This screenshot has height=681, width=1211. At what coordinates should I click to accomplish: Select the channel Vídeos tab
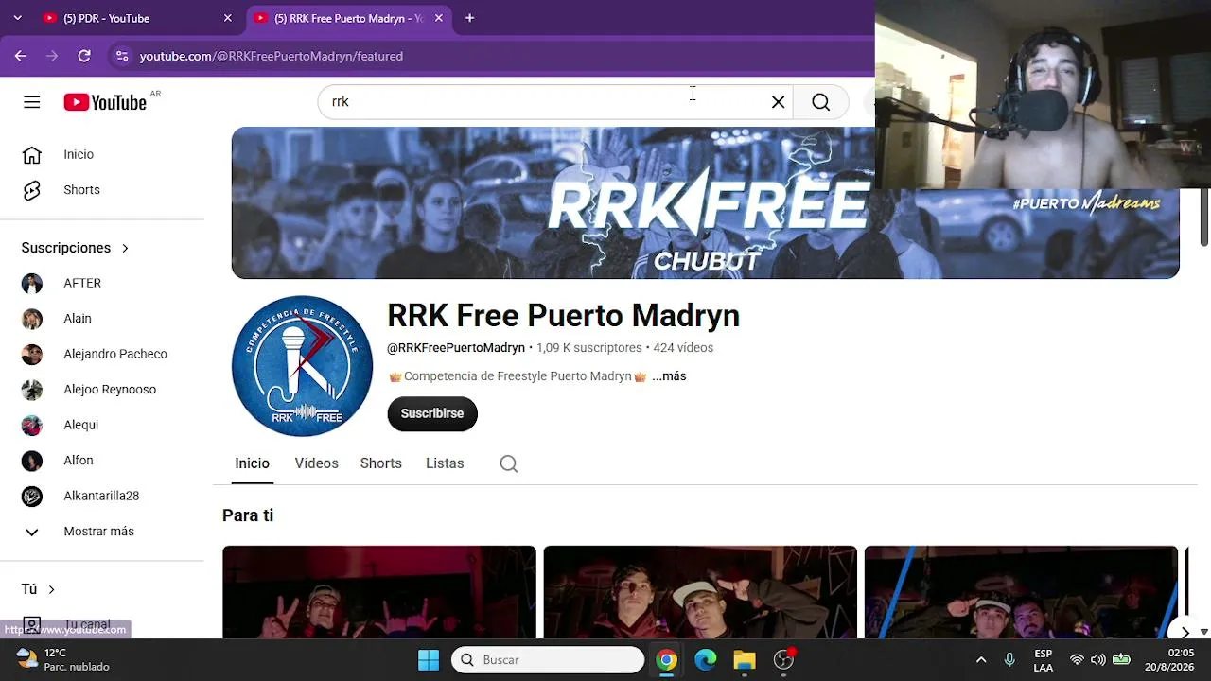[316, 463]
